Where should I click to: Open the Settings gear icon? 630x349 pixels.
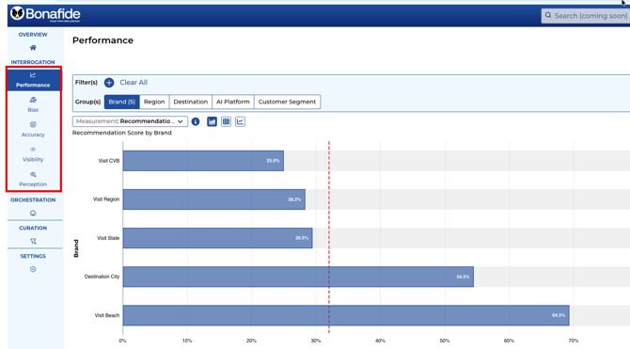click(x=33, y=269)
